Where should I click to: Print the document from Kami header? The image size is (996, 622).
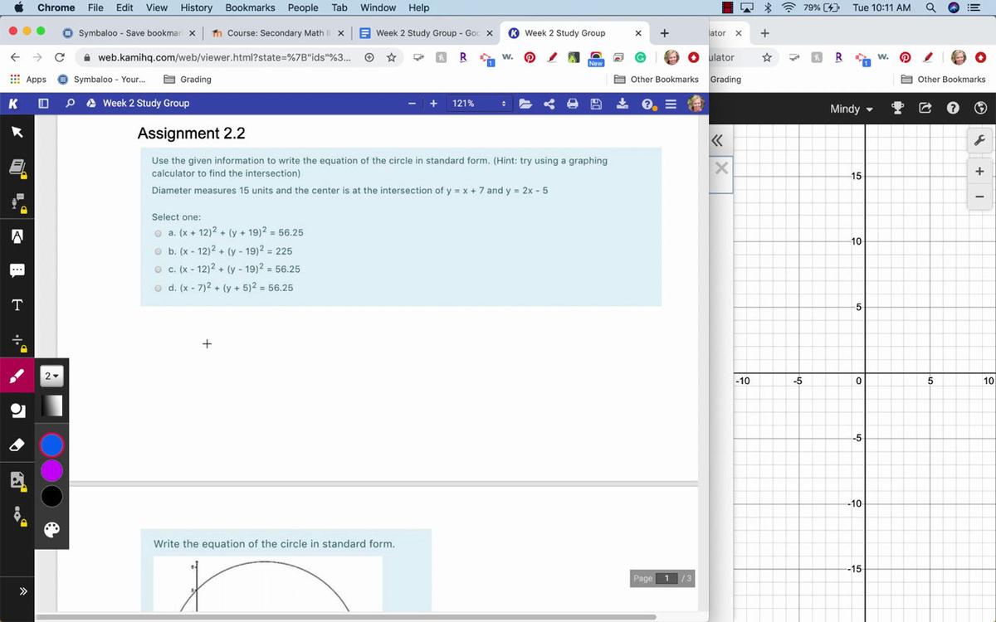[x=572, y=104]
